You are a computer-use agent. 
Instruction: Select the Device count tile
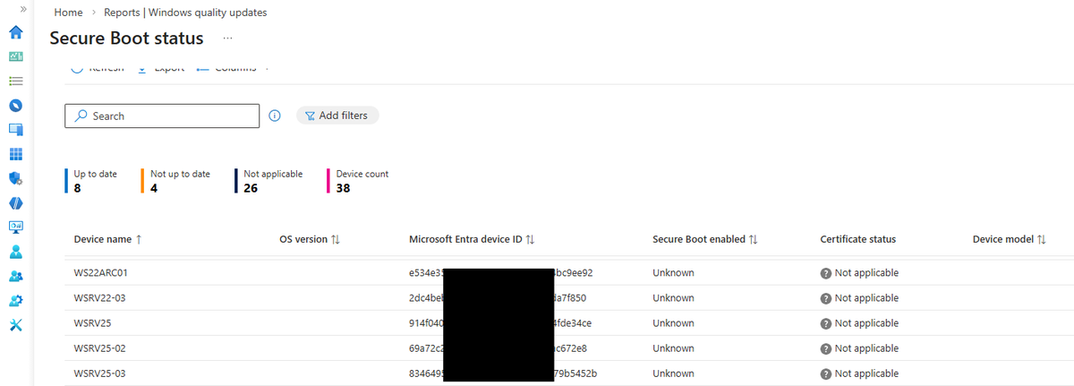tap(359, 181)
